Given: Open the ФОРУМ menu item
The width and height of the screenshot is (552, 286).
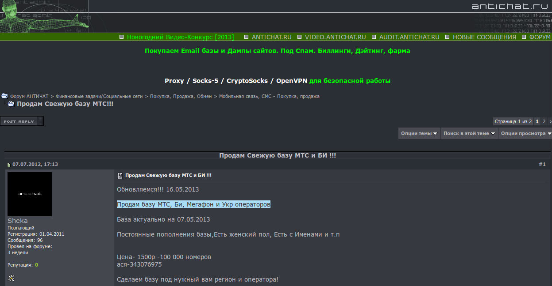Looking at the screenshot, I should pyautogui.click(x=540, y=37).
